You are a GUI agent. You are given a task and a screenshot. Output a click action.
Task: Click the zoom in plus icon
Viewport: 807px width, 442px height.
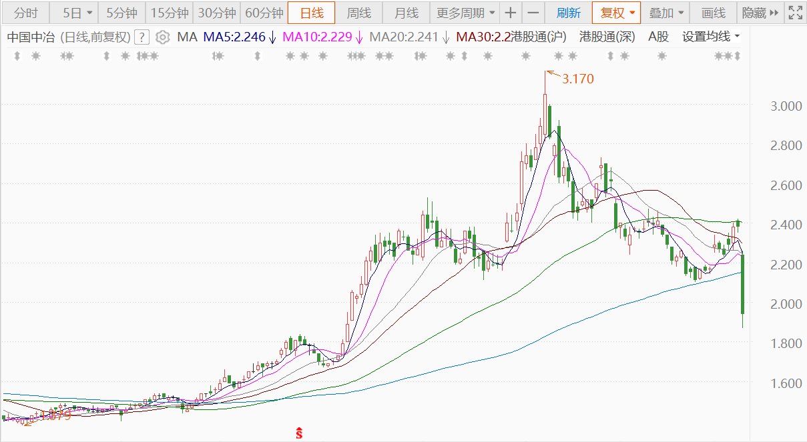(x=511, y=13)
